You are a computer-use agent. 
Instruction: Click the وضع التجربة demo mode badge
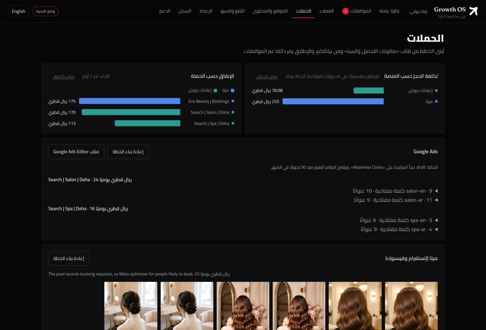coord(45,11)
